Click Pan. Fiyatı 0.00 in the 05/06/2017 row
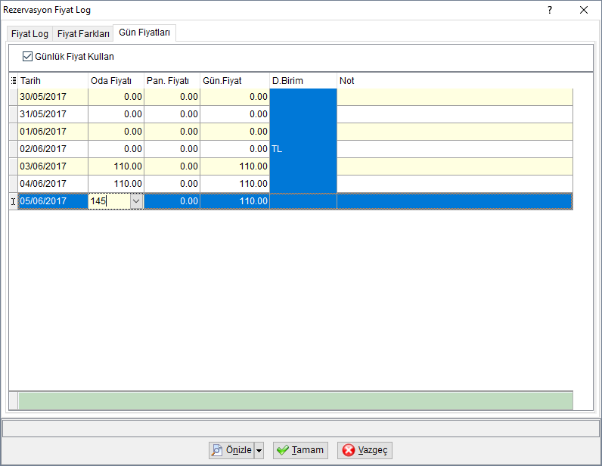Screen dimensions: 602x466 click(x=172, y=201)
